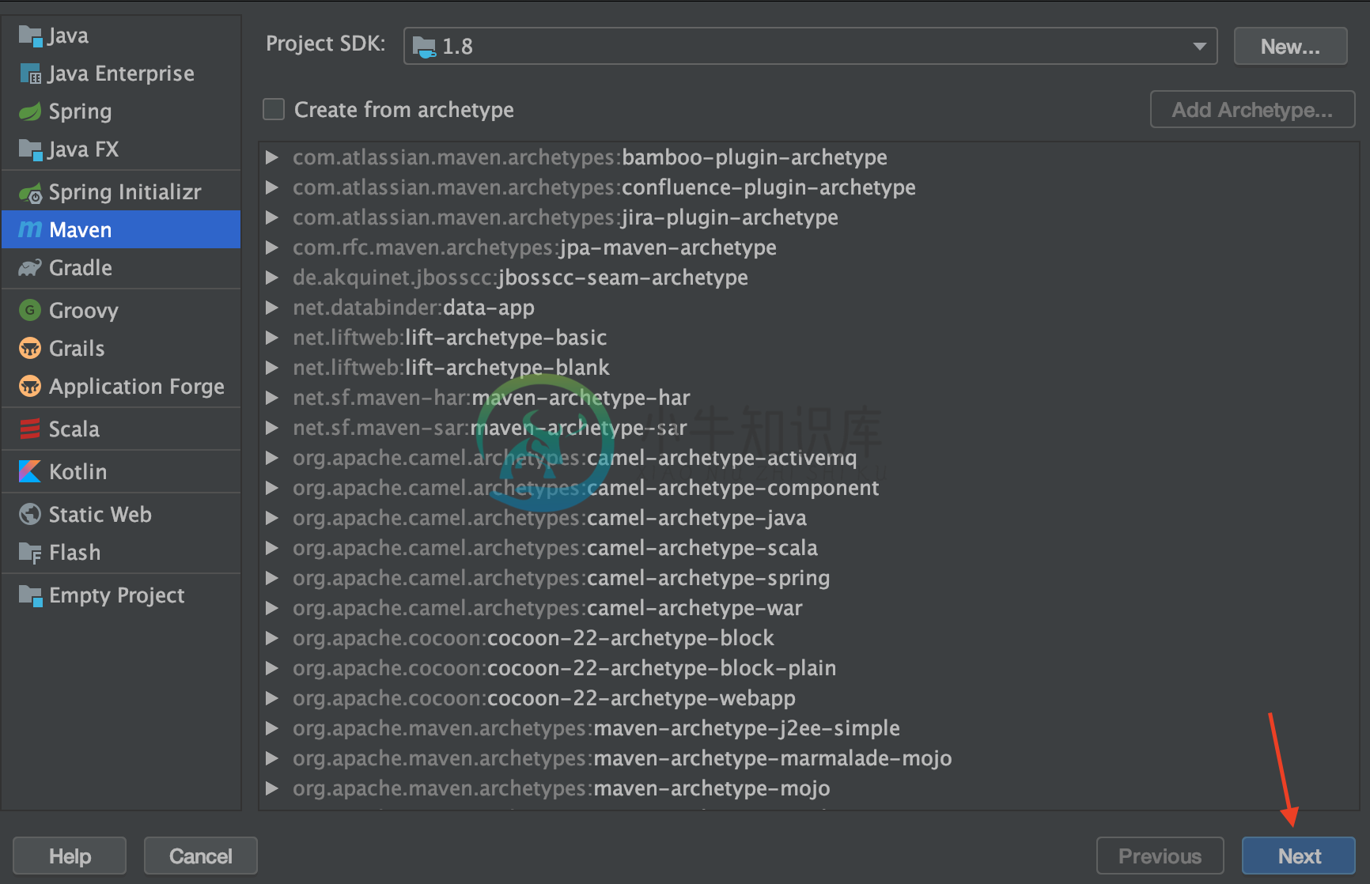Click the Flash folder icon
Screen dimensions: 1370x884
30,552
